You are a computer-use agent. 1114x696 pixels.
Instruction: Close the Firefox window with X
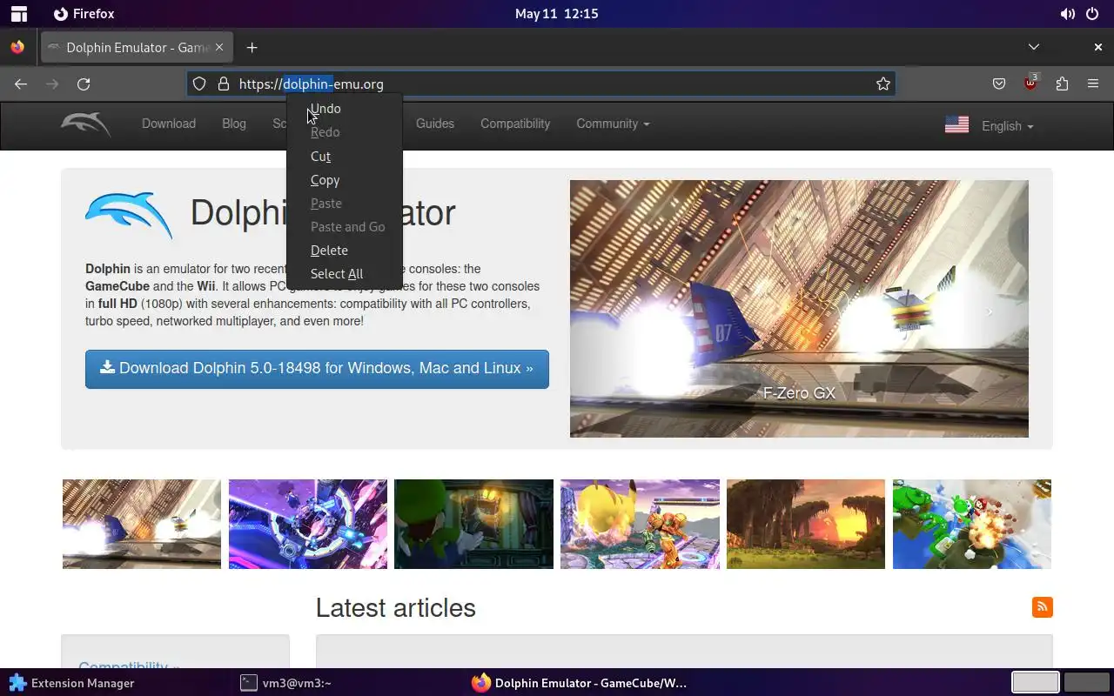point(1098,47)
